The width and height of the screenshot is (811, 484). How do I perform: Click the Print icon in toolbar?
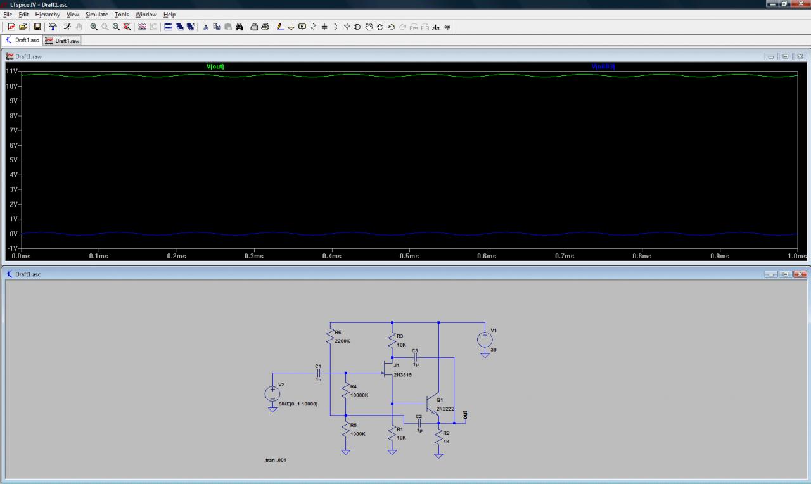click(265, 27)
